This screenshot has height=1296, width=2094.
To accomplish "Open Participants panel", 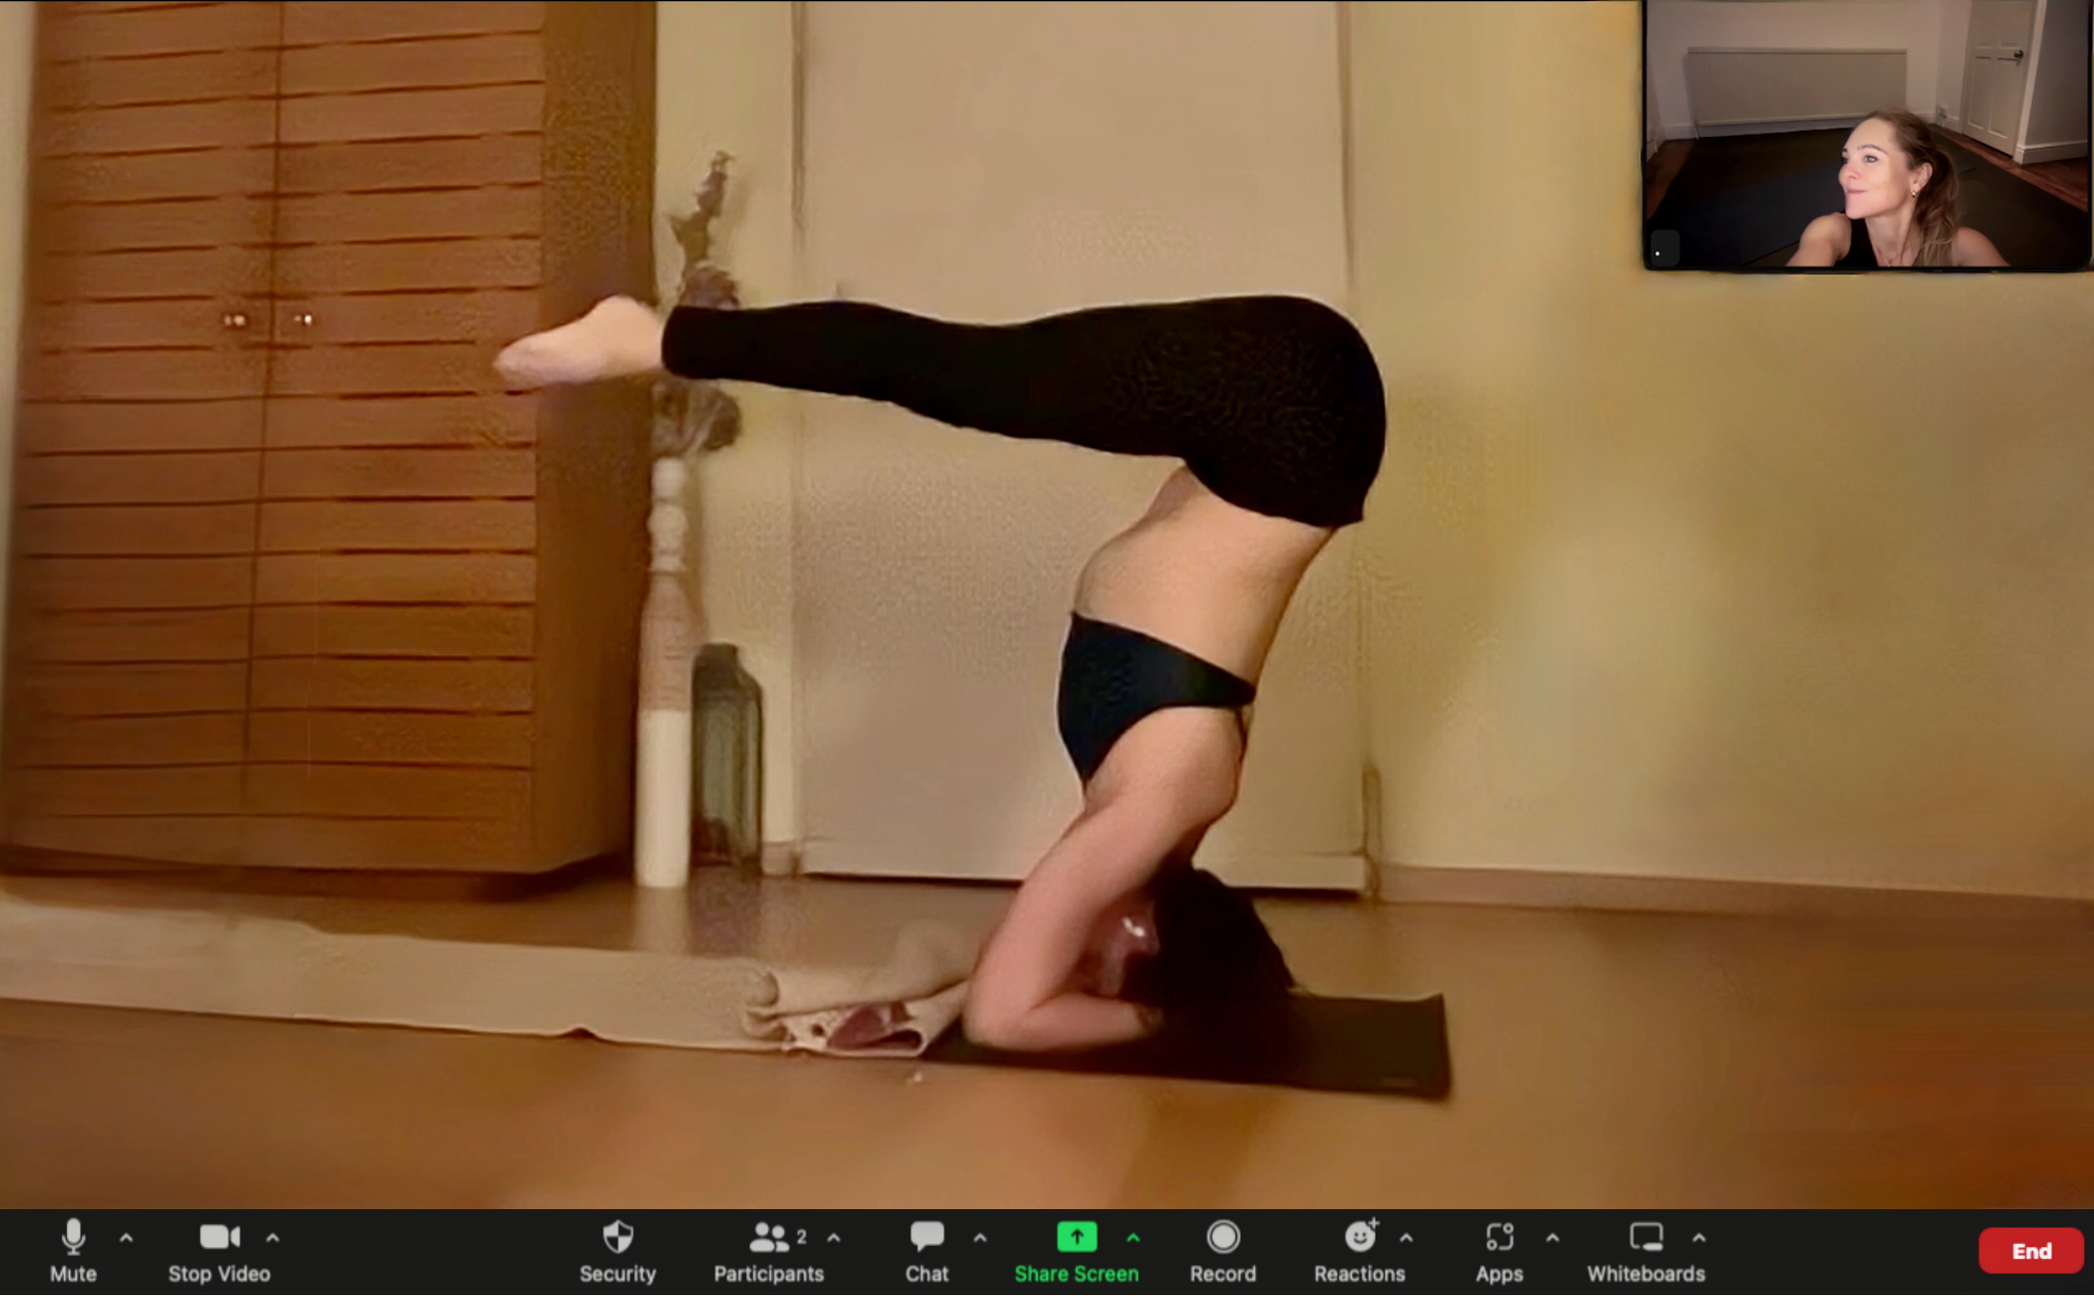I will tap(767, 1239).
